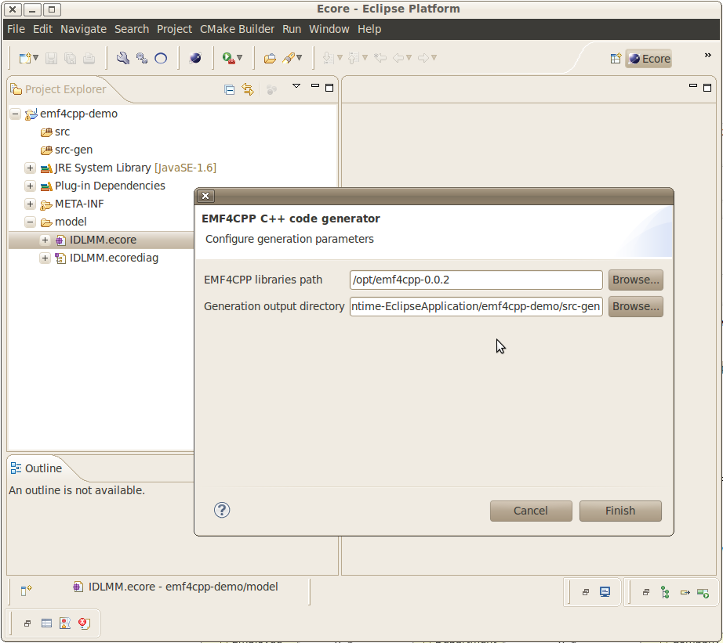
Task: Expand the IDLMM.ecore file node
Action: [x=45, y=240]
